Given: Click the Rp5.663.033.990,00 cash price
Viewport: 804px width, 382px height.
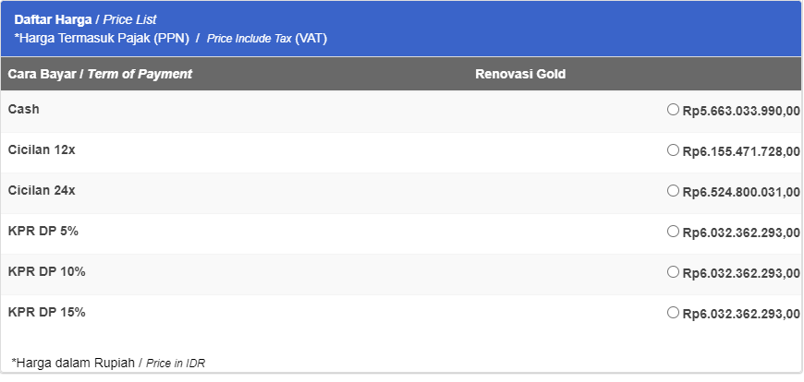Looking at the screenshot, I should pyautogui.click(x=741, y=111).
